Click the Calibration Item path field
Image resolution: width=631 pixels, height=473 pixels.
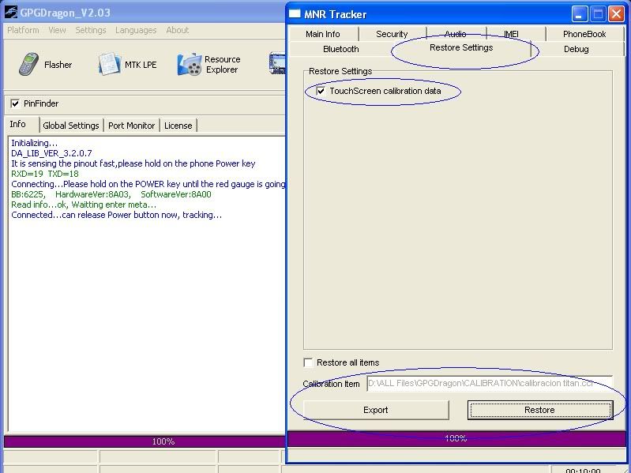tap(490, 383)
